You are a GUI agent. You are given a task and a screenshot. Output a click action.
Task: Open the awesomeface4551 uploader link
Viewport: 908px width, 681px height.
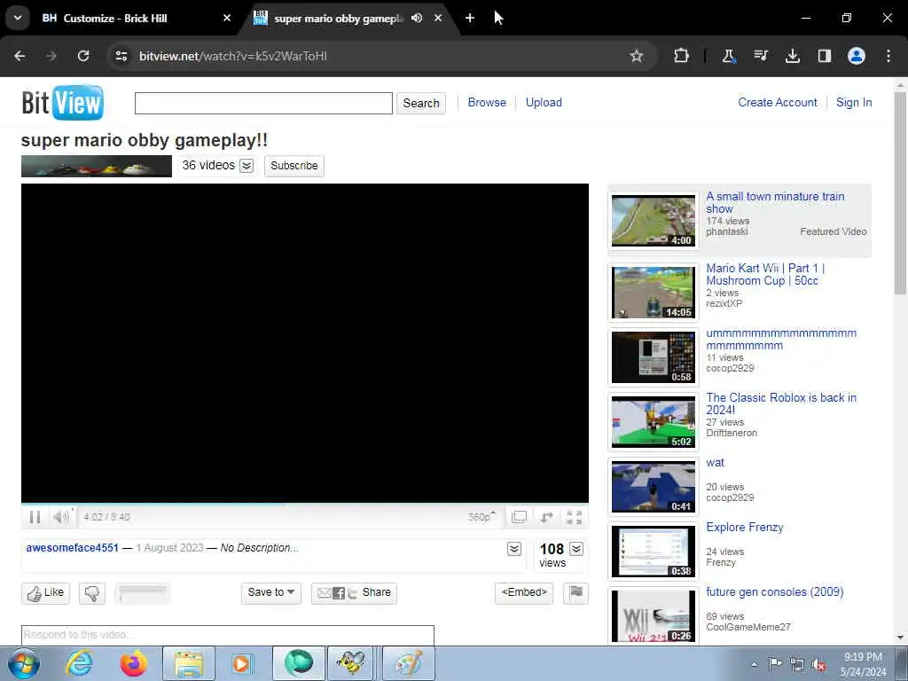tap(73, 548)
